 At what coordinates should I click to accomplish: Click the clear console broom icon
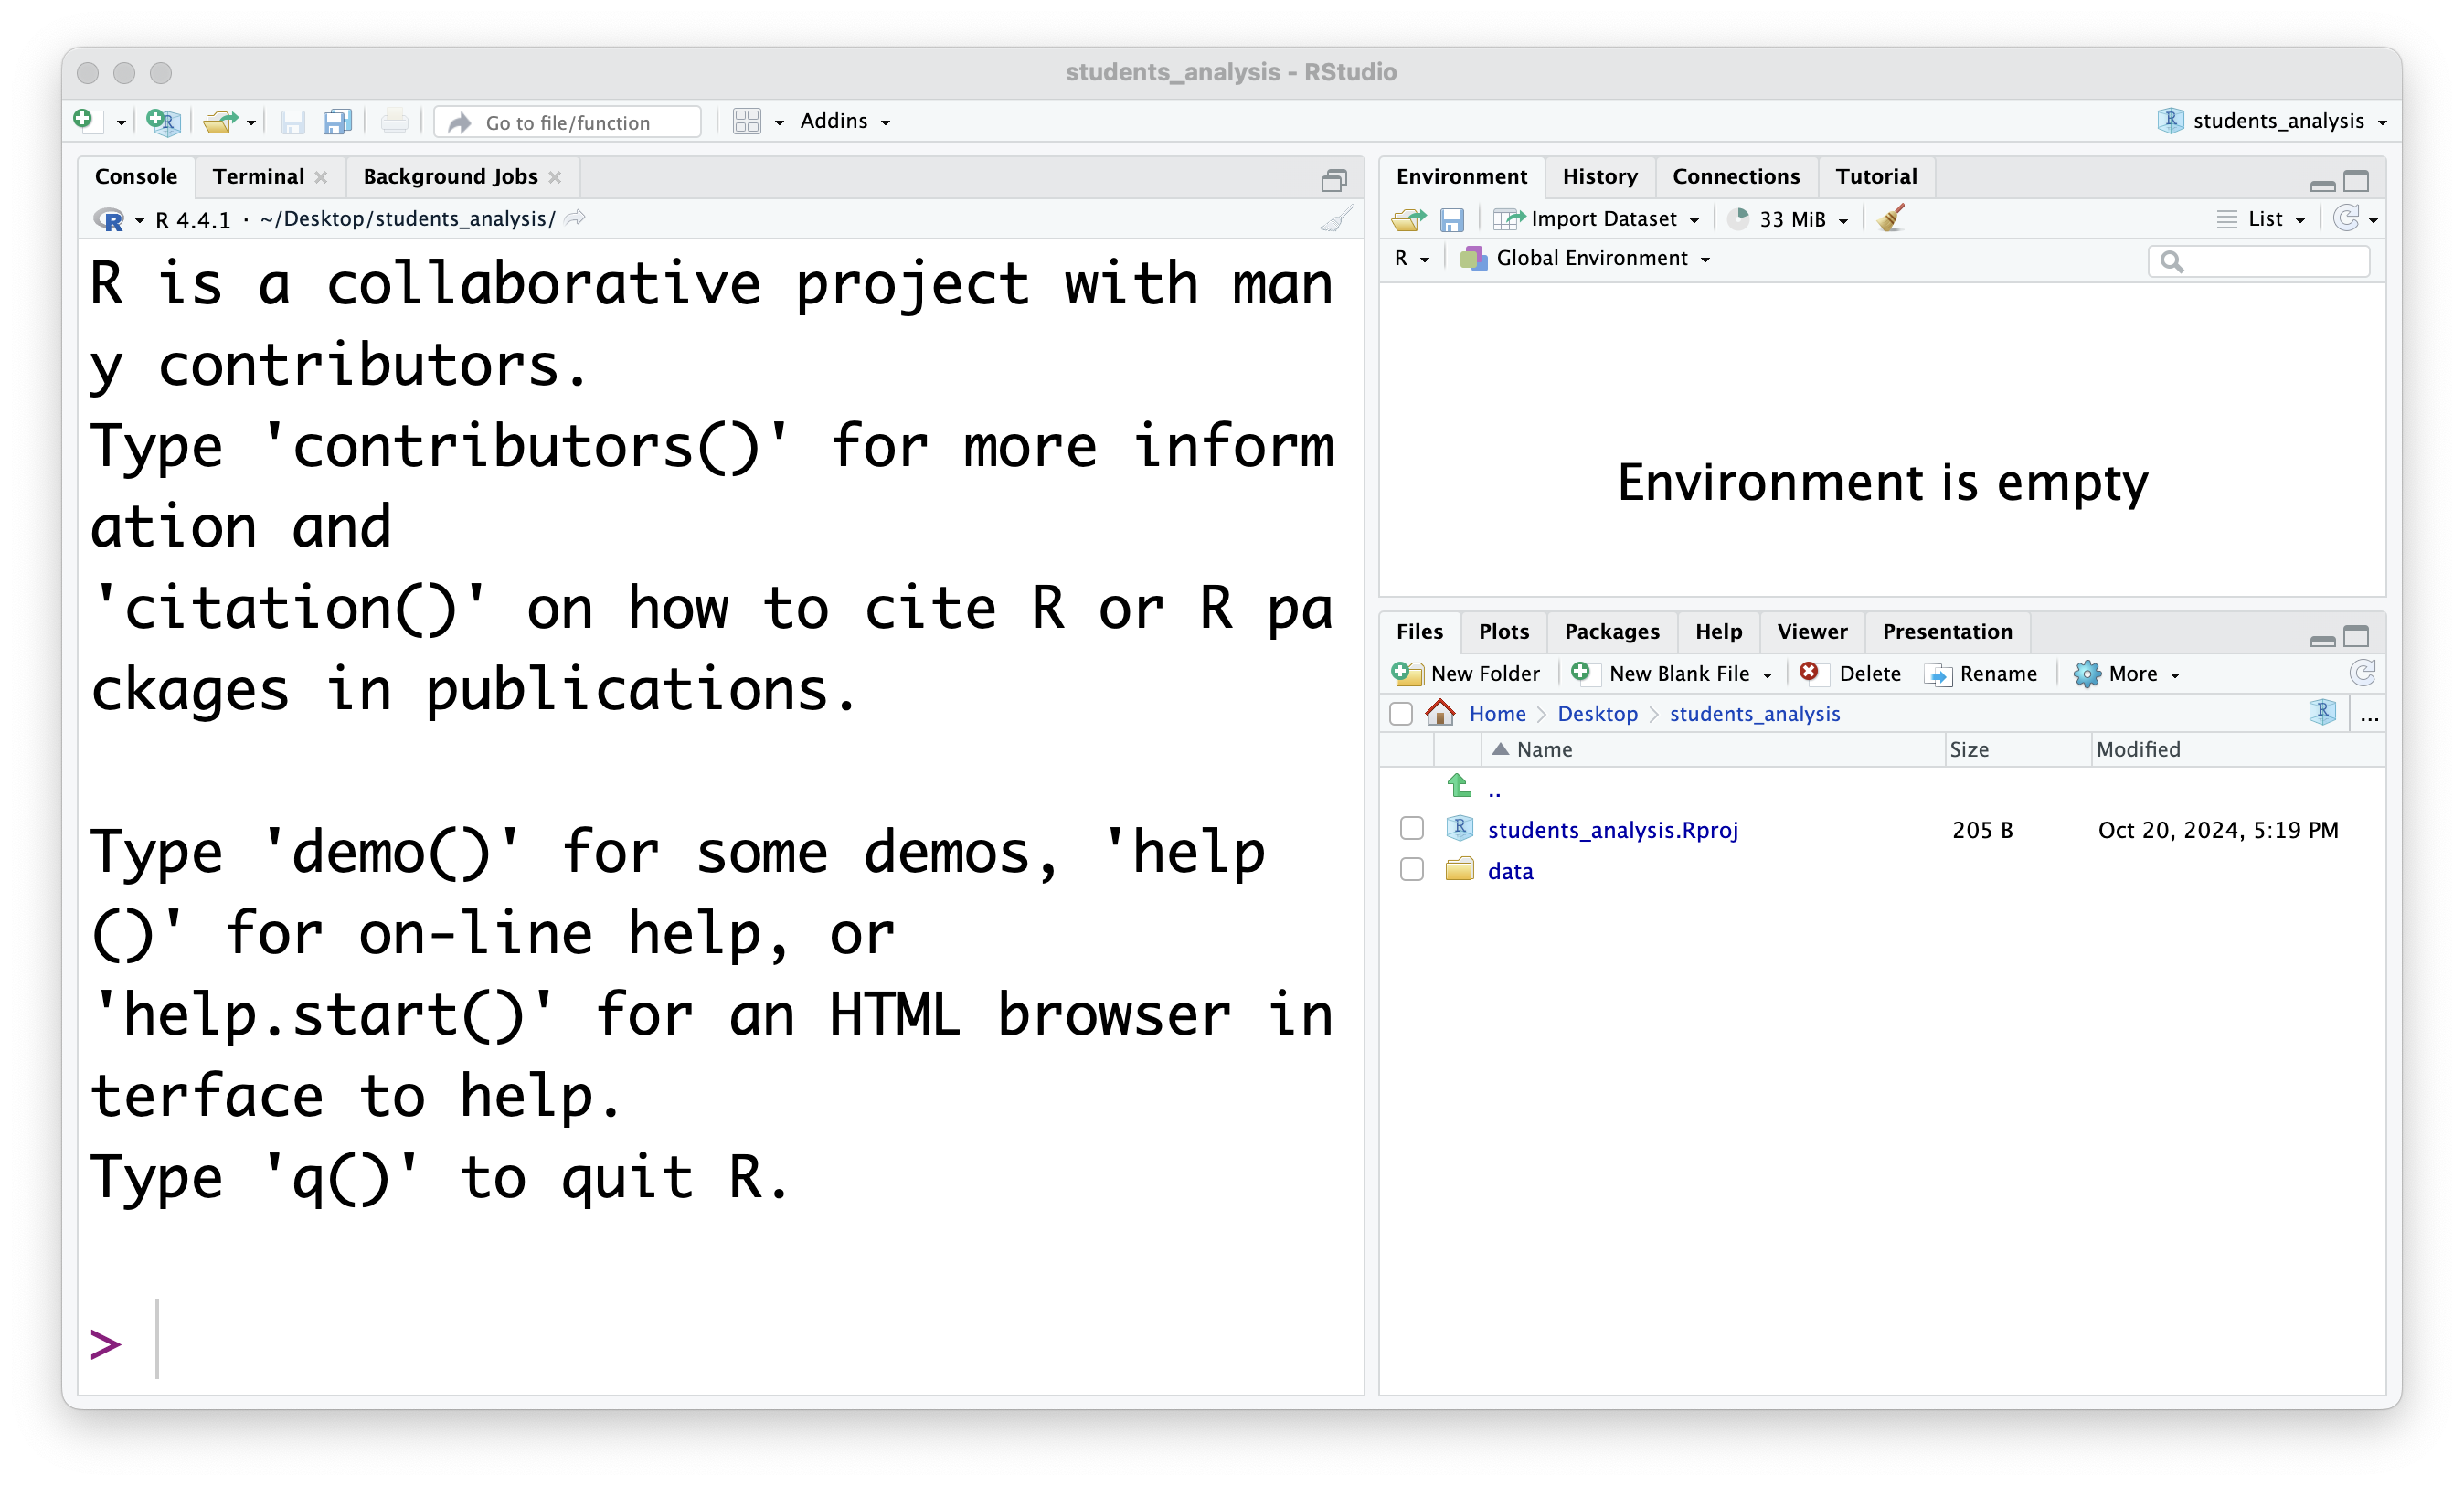(x=1336, y=218)
